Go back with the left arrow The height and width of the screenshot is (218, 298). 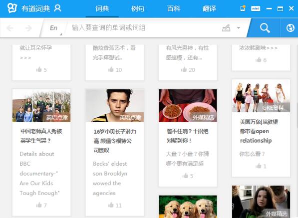[10, 28]
